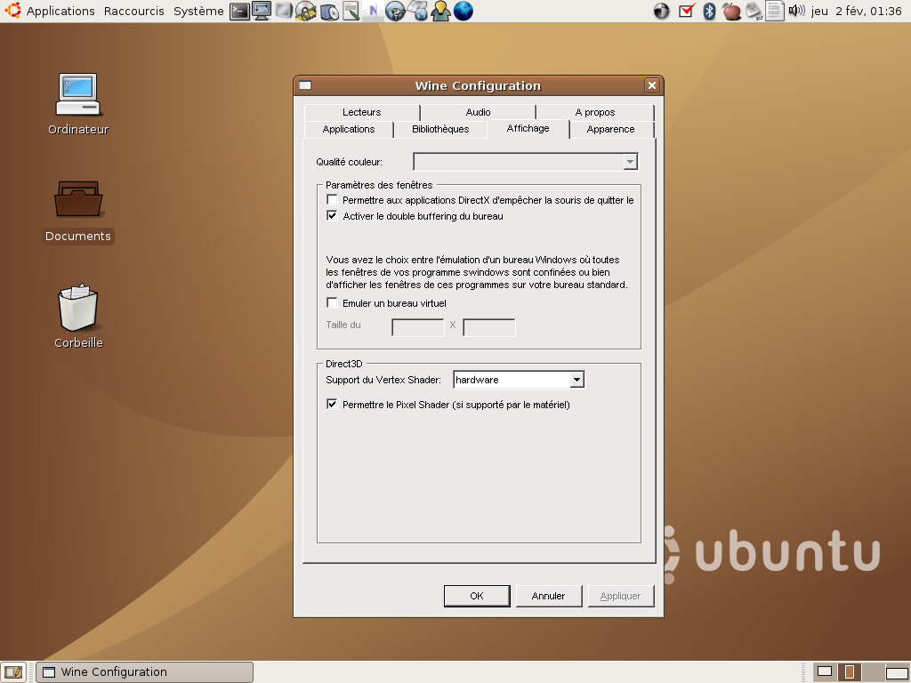Open the red apple tray applet

[x=731, y=11]
